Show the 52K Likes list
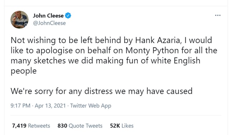Viewport: 229px width, 135px height. (x=122, y=126)
